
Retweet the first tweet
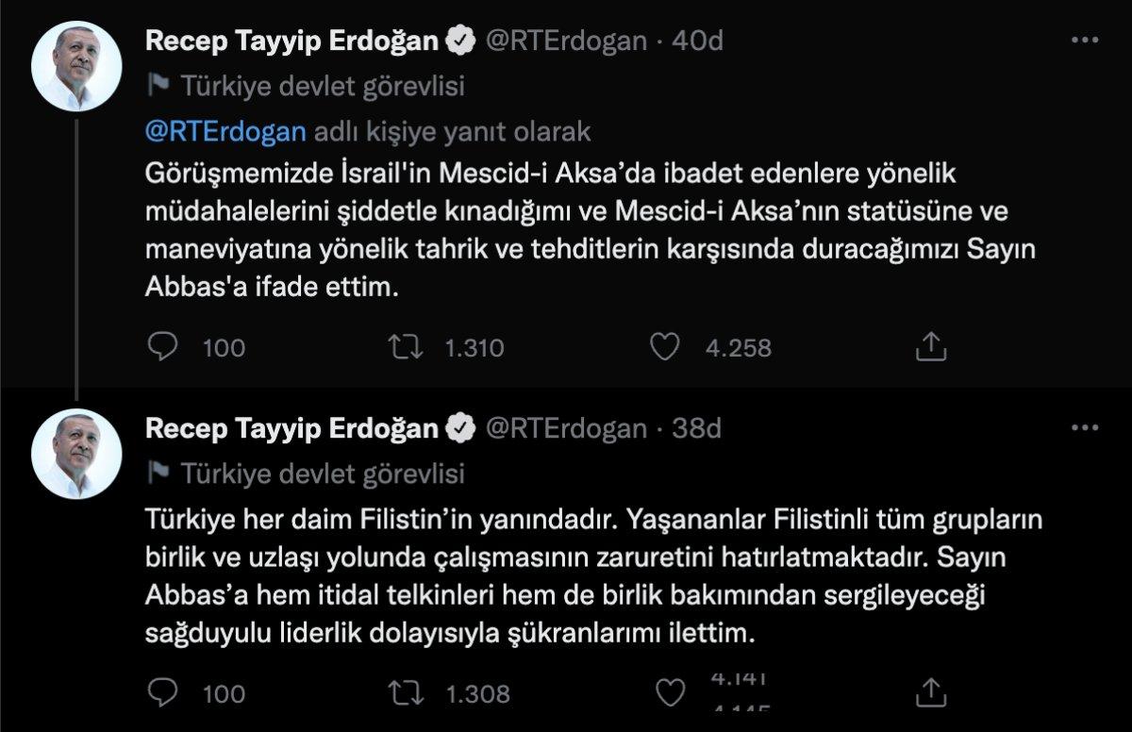405,348
